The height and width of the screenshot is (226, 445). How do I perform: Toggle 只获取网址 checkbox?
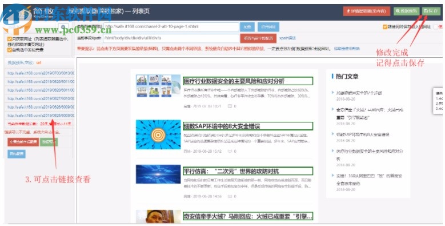(10, 39)
